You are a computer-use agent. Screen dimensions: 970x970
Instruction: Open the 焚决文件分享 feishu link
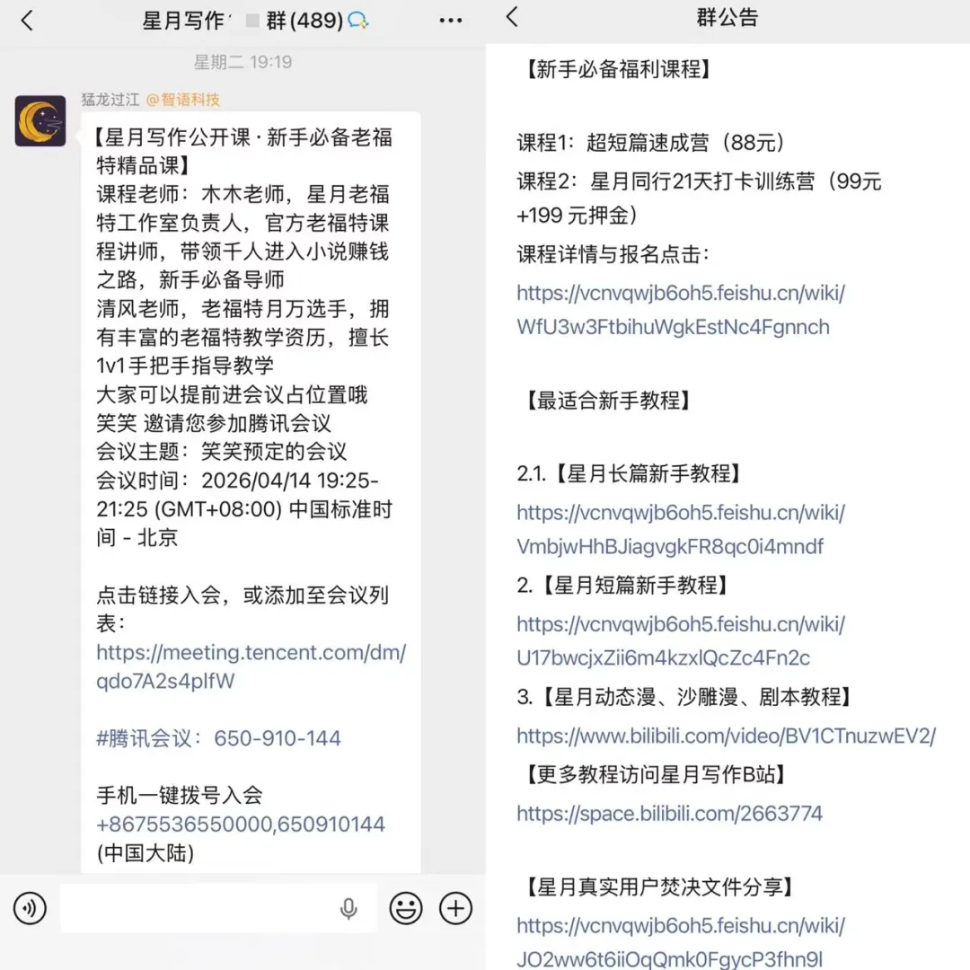pos(681,942)
